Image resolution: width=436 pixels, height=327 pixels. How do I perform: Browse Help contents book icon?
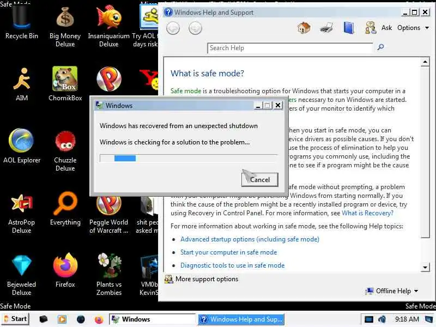[x=349, y=28]
